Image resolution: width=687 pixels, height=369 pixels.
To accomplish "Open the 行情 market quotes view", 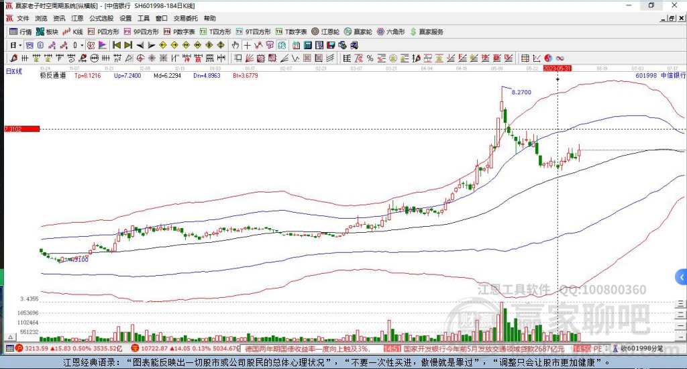I will pos(21,32).
